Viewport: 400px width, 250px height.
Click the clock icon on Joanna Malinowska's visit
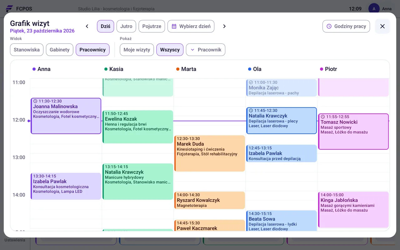(x=35, y=101)
